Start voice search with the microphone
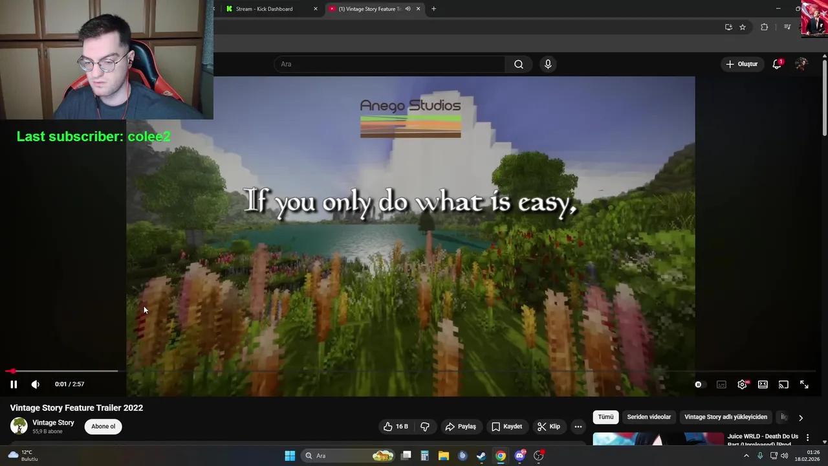Screen dimensions: 828x466 (x=548, y=64)
